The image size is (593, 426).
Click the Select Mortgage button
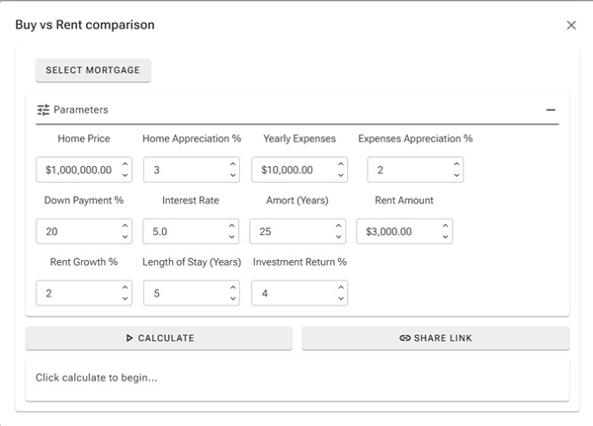coord(93,70)
